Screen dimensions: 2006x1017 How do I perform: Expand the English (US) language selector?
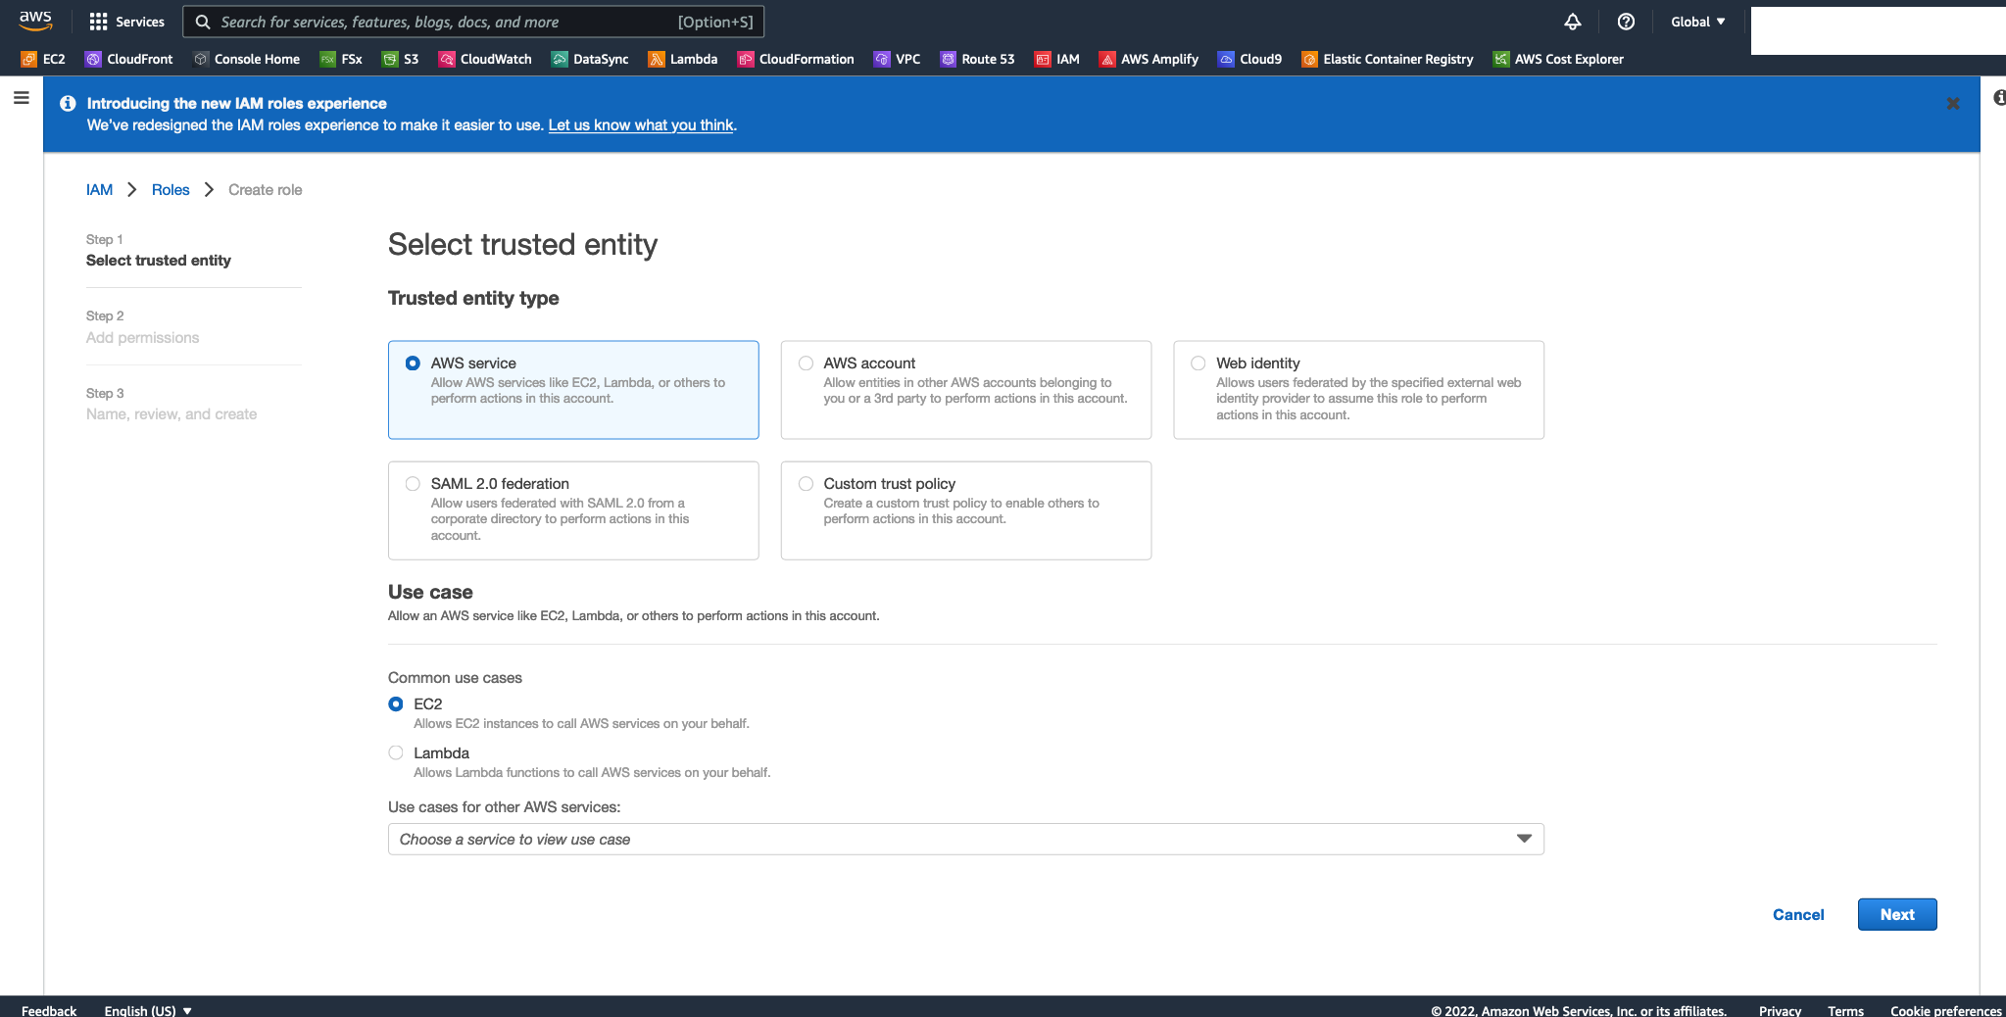coord(148,1010)
